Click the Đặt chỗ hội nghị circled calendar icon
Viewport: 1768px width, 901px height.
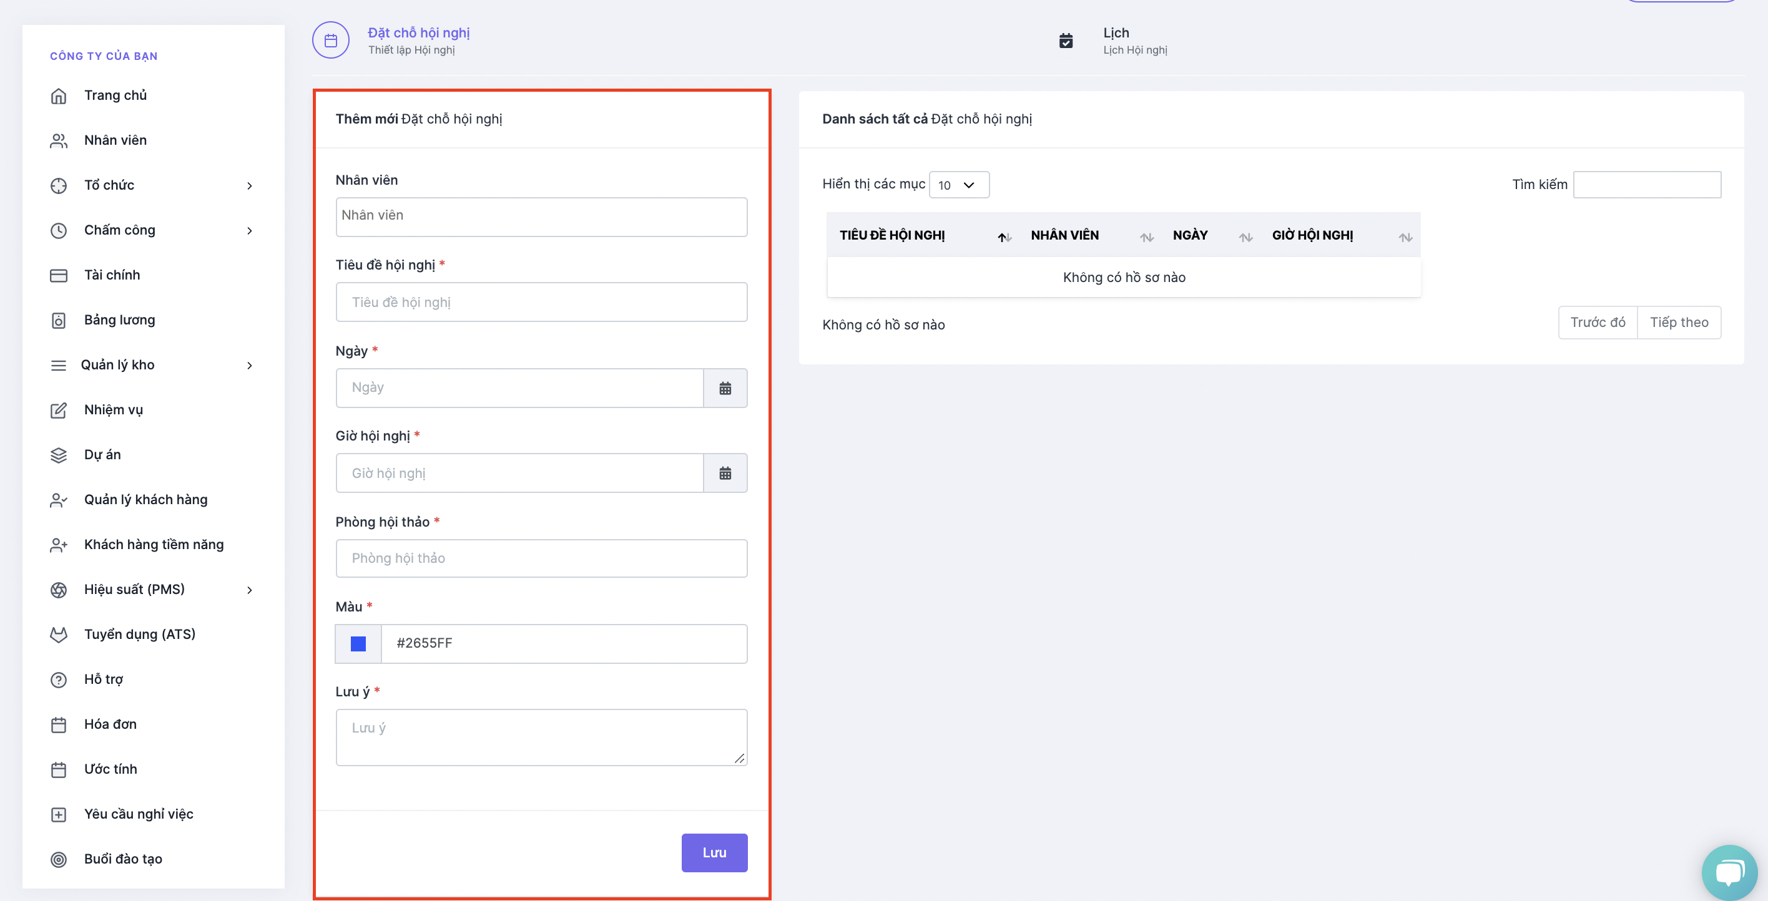tap(331, 41)
